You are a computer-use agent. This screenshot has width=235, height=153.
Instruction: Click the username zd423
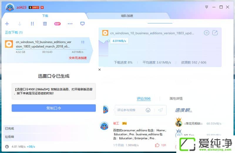point(21,7)
